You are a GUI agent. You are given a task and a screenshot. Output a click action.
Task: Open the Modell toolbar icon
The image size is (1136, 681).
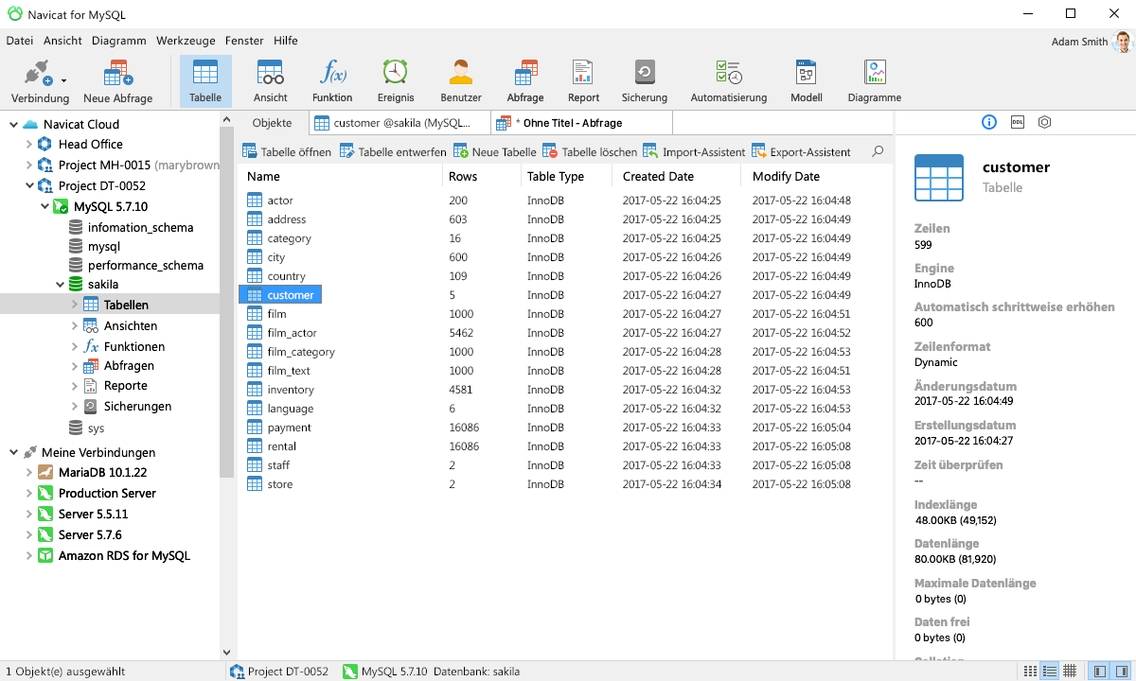point(807,81)
